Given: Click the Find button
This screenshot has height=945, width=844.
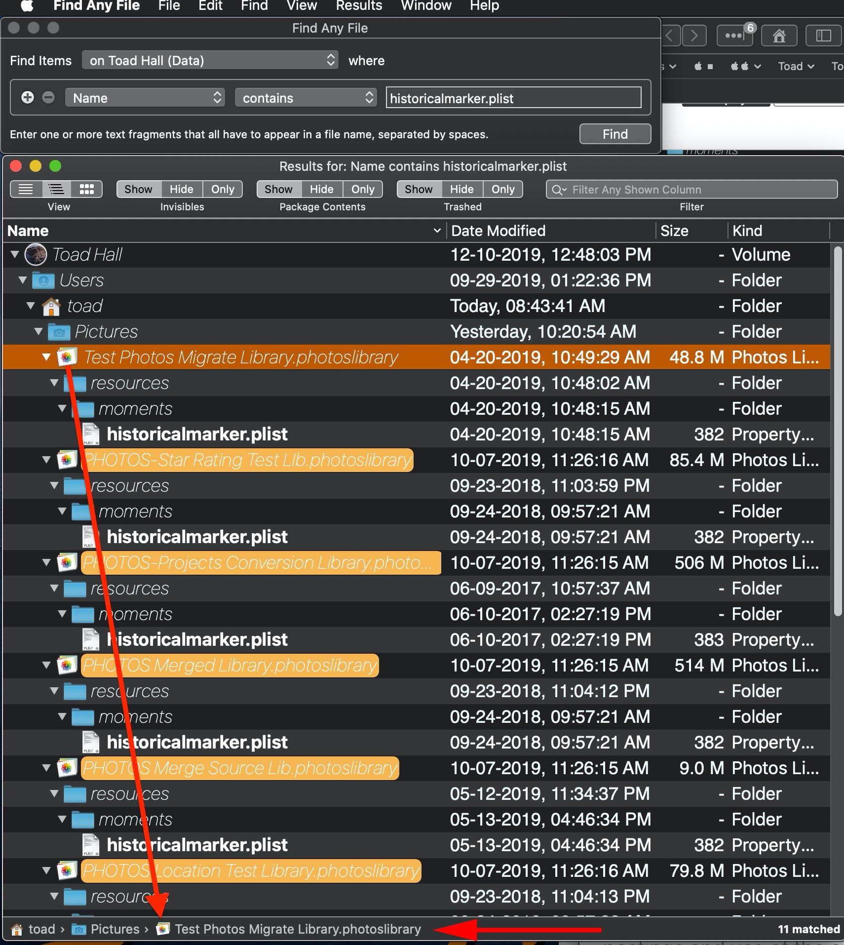Looking at the screenshot, I should (615, 134).
